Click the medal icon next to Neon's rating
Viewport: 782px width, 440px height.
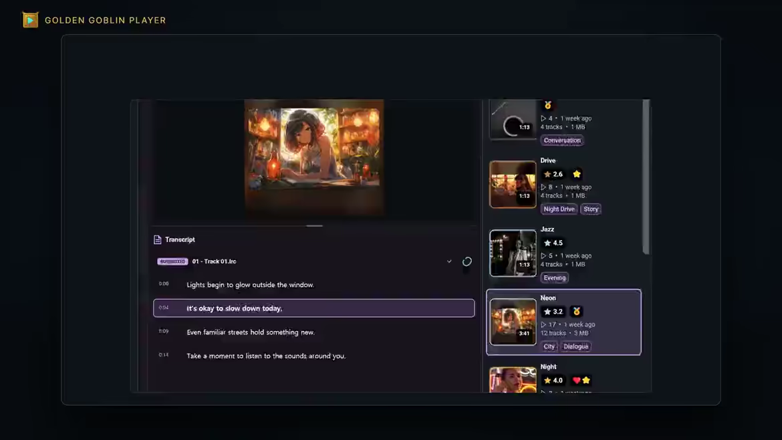(x=577, y=312)
